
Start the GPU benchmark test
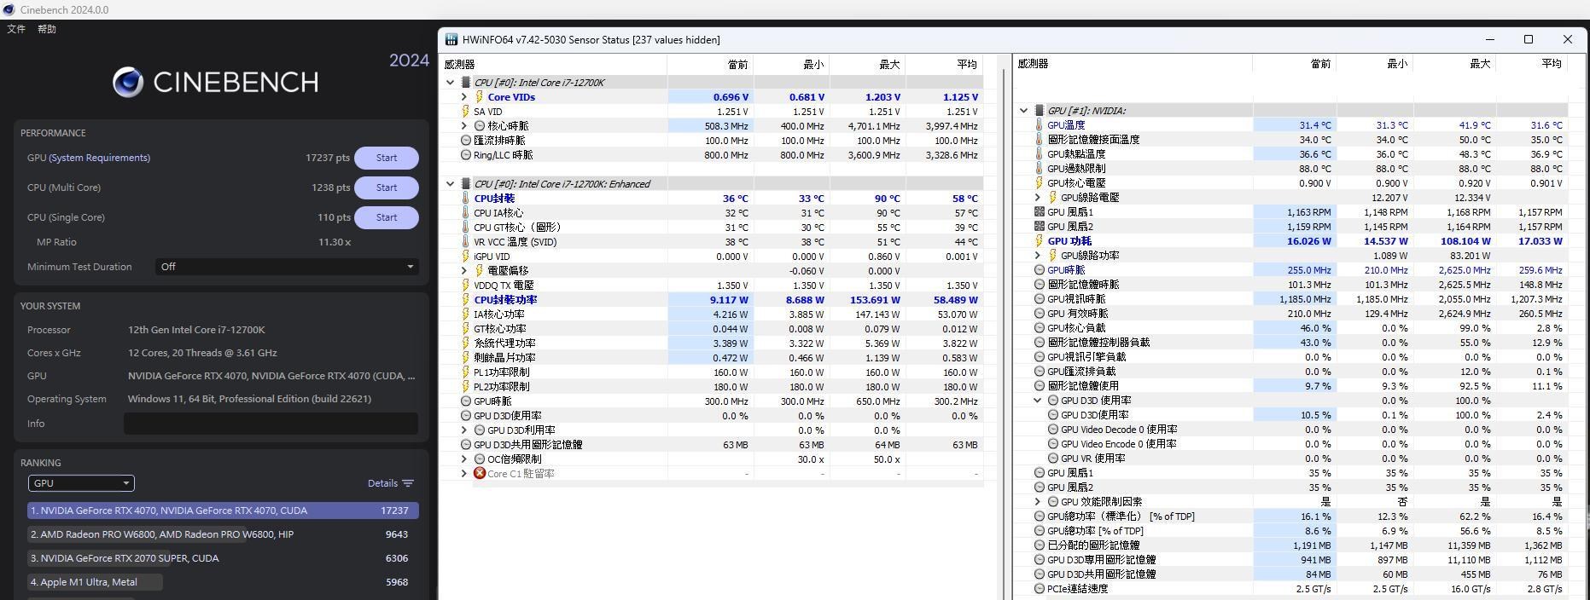387,158
